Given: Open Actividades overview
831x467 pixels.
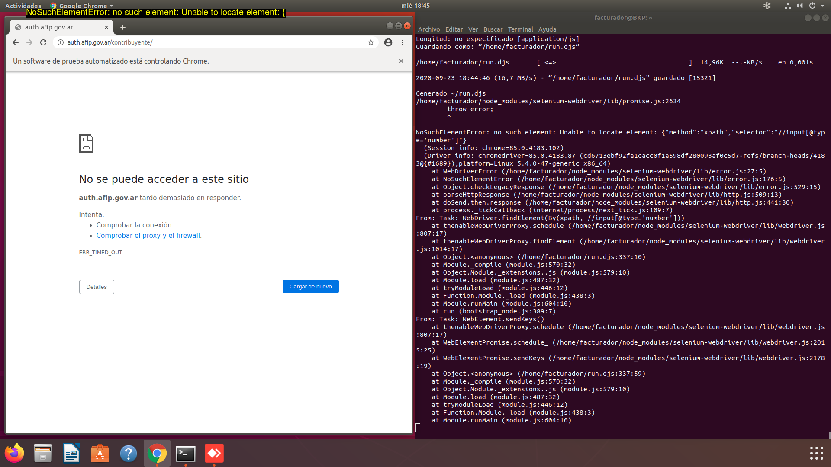Looking at the screenshot, I should point(23,6).
